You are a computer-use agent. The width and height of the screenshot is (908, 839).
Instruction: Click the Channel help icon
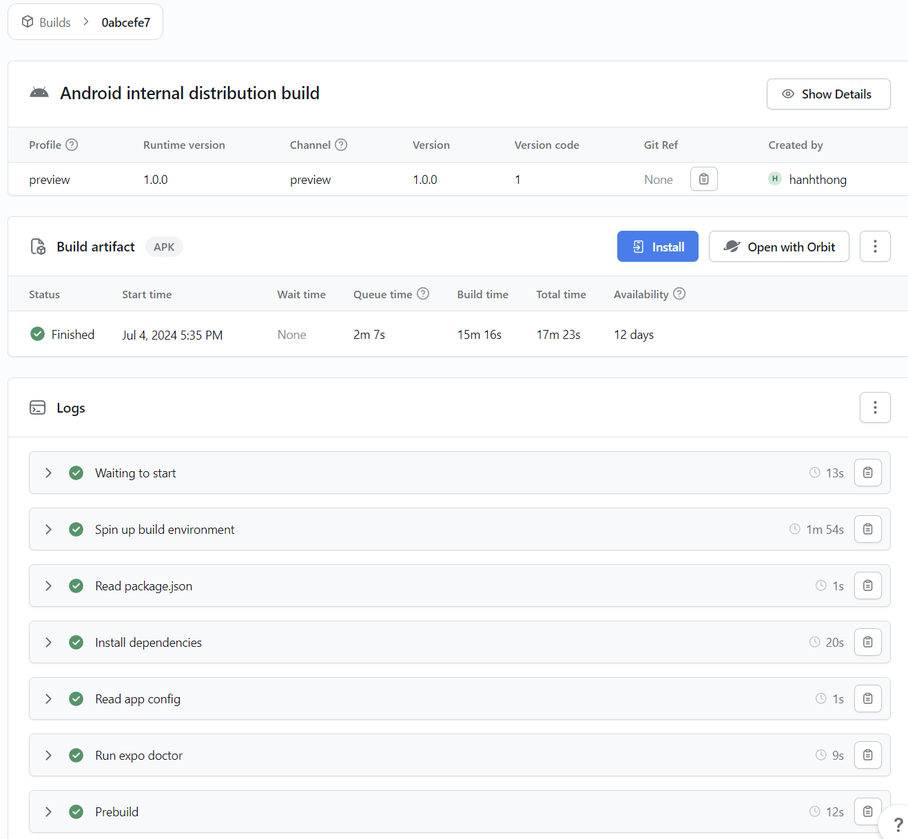pyautogui.click(x=341, y=145)
